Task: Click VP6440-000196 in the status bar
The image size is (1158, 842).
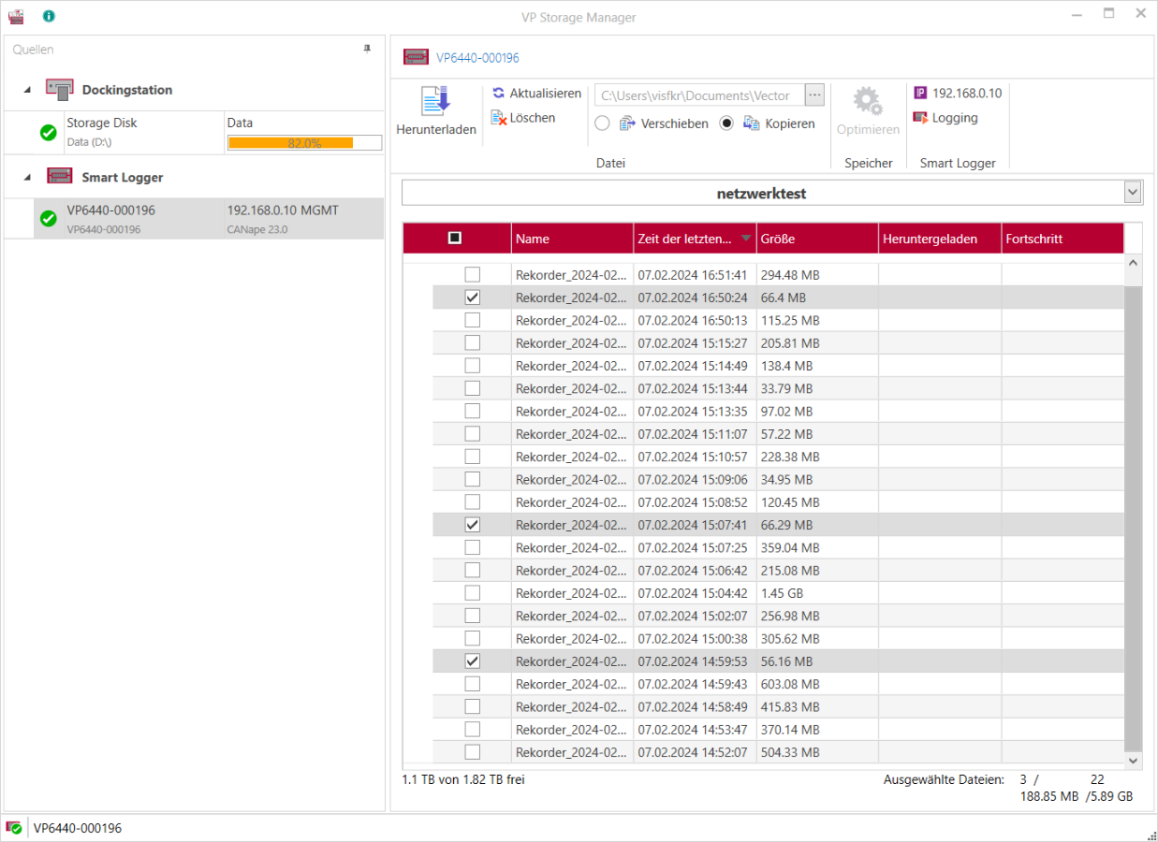Action: (78, 828)
